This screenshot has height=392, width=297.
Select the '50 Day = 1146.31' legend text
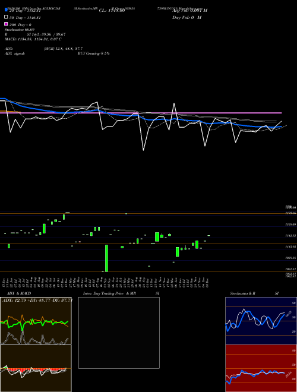(25, 18)
